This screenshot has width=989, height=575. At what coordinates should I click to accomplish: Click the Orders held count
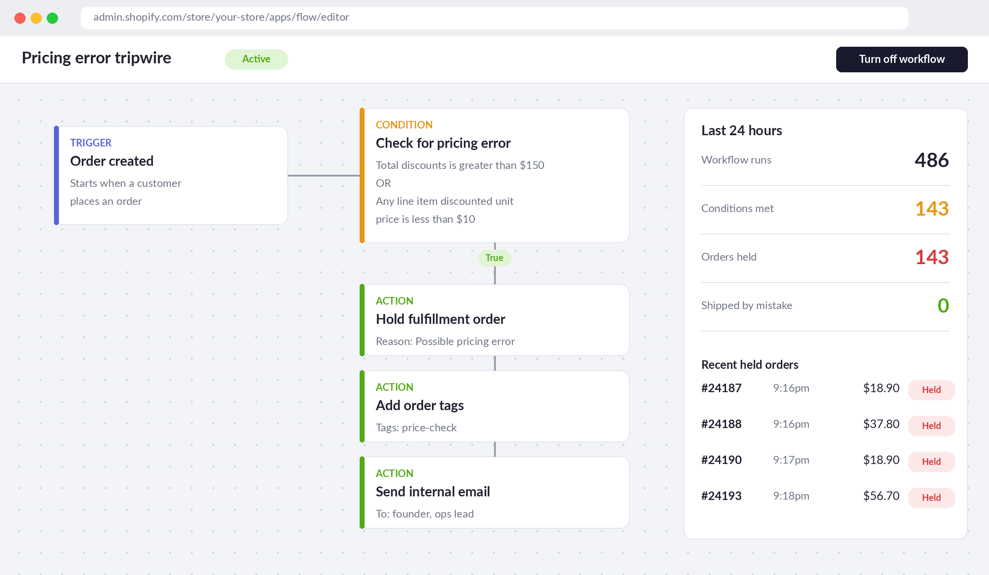click(x=932, y=257)
